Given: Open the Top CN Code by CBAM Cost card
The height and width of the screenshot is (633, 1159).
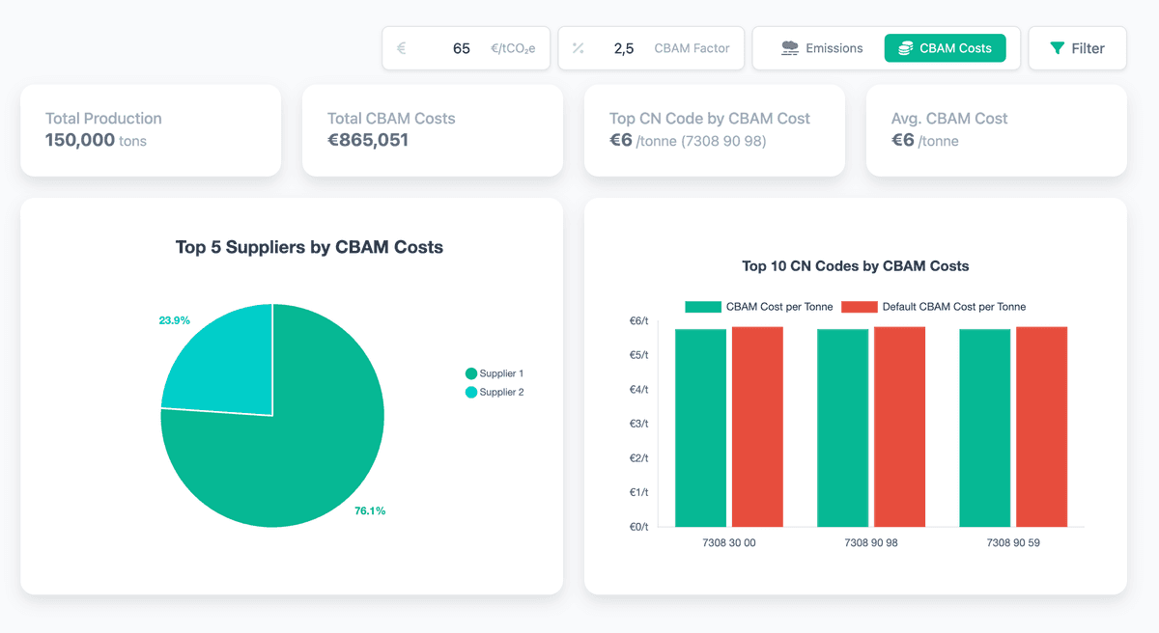Looking at the screenshot, I should point(714,130).
